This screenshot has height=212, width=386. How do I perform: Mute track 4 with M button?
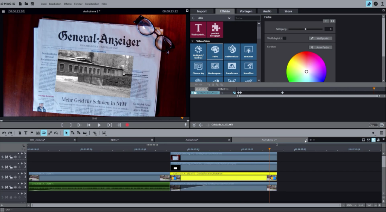(x=7, y=187)
